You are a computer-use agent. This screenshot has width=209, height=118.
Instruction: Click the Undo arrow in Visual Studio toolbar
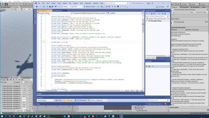[x=56, y=7]
